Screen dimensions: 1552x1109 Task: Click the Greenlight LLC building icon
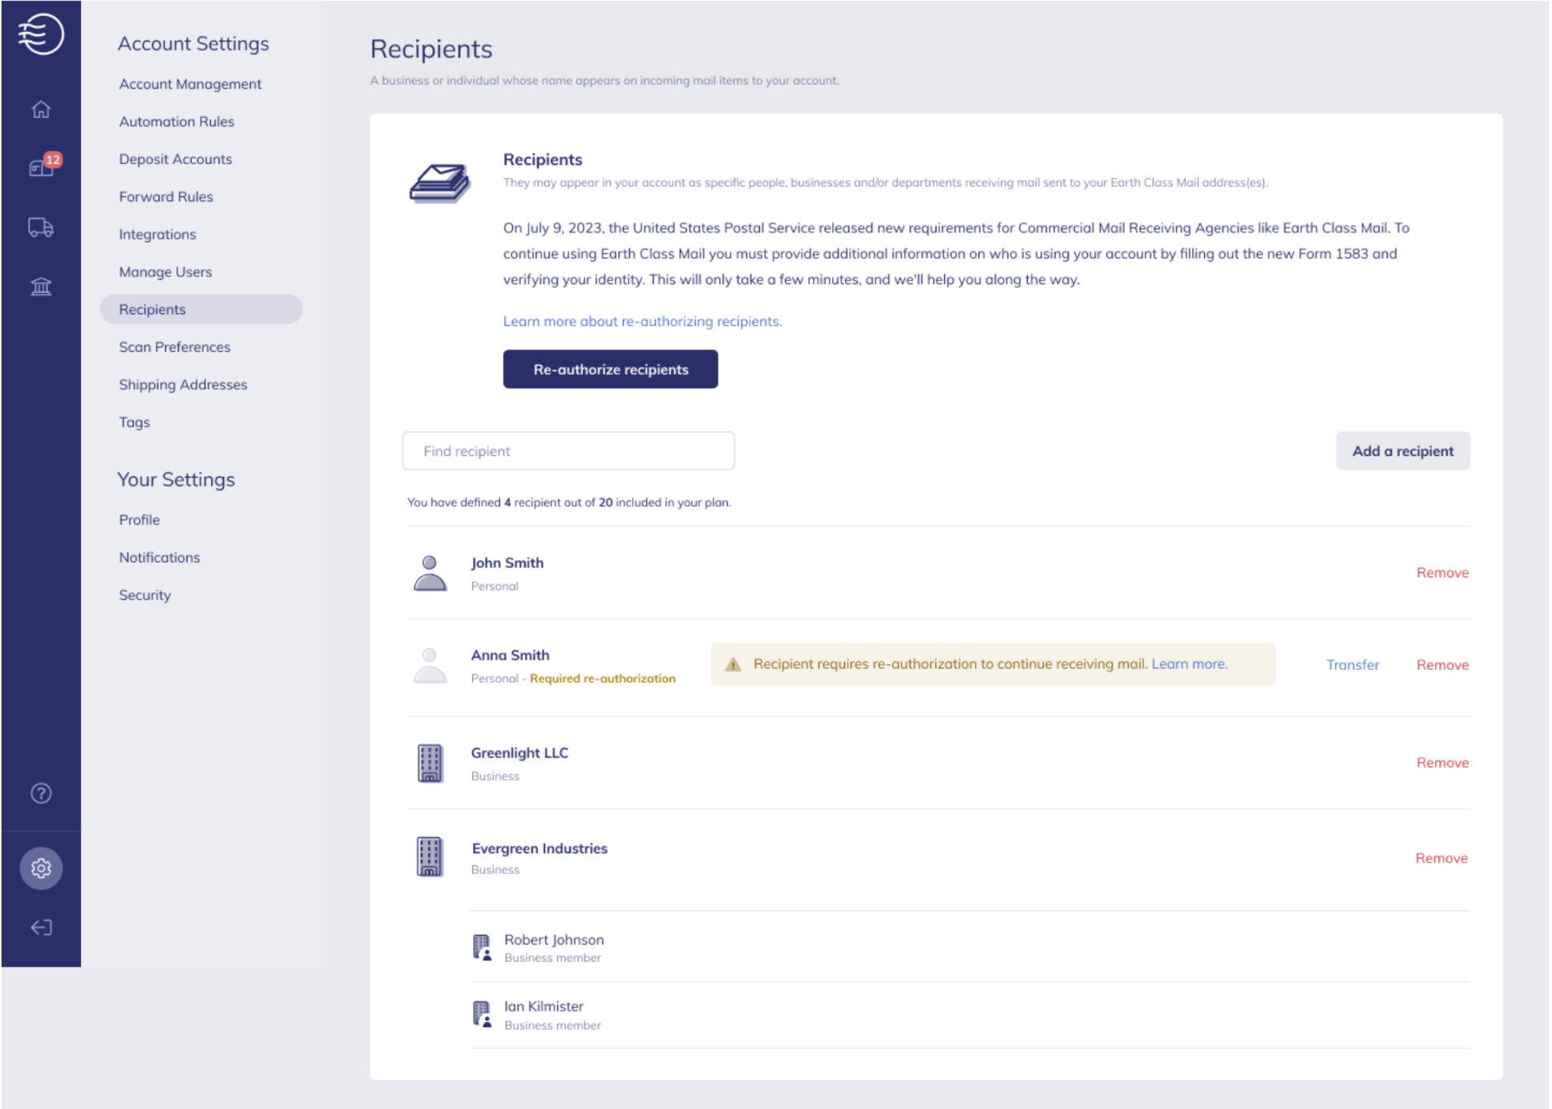coord(430,763)
